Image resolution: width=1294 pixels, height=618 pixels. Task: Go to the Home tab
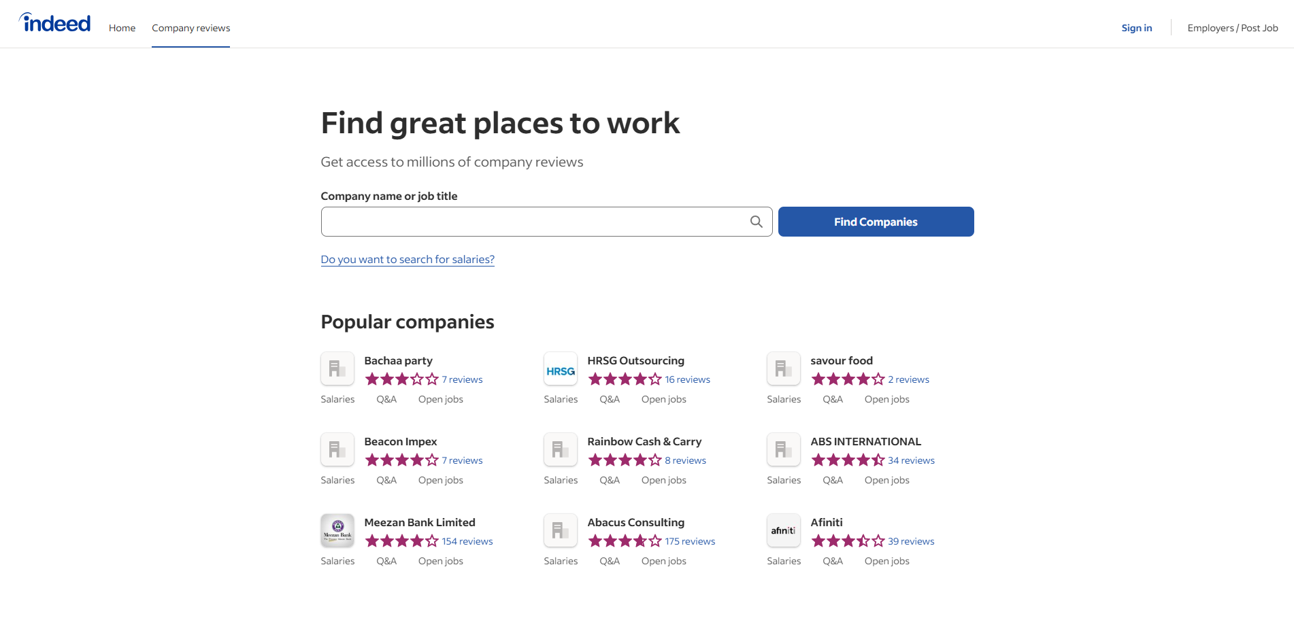[x=122, y=28]
